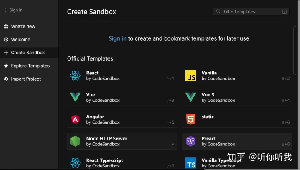300x170 pixels.
Task: Click the blue Sign in link
Action: 117,38
